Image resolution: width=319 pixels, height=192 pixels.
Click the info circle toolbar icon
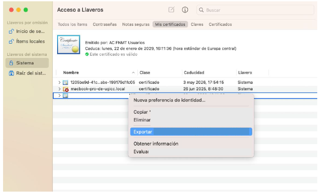tap(185, 10)
